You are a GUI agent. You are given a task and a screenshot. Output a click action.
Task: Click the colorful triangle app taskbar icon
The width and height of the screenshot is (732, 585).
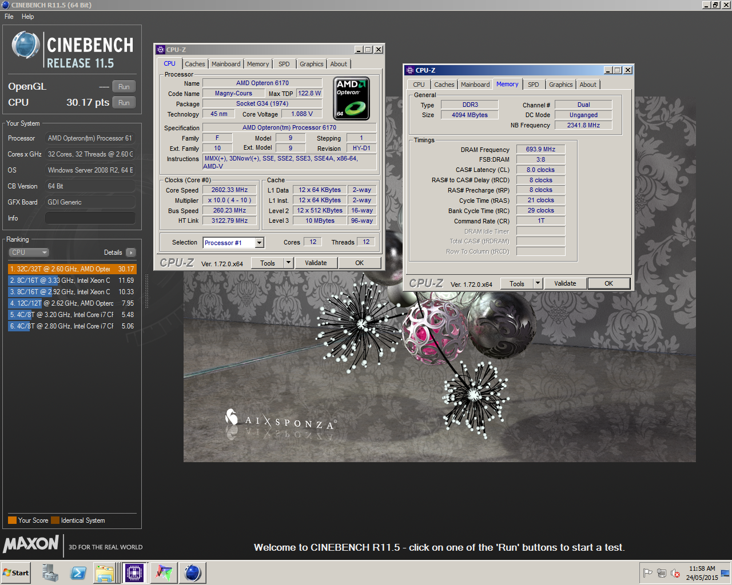click(164, 572)
